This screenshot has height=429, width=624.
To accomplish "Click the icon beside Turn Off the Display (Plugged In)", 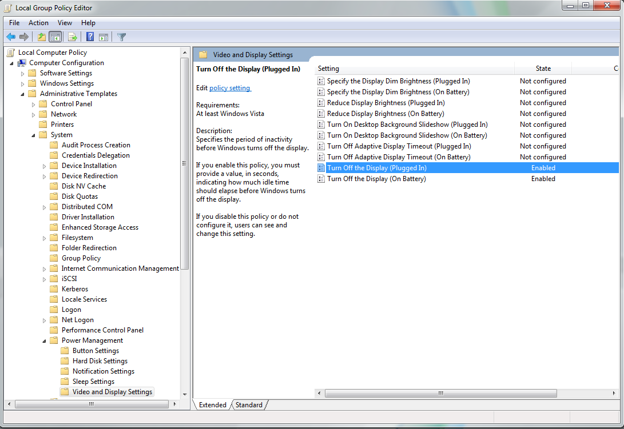I will click(x=321, y=167).
